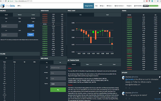The height and width of the screenshot is (101, 161).
Task: Click the green padlock security icon
Action: [8, 1]
